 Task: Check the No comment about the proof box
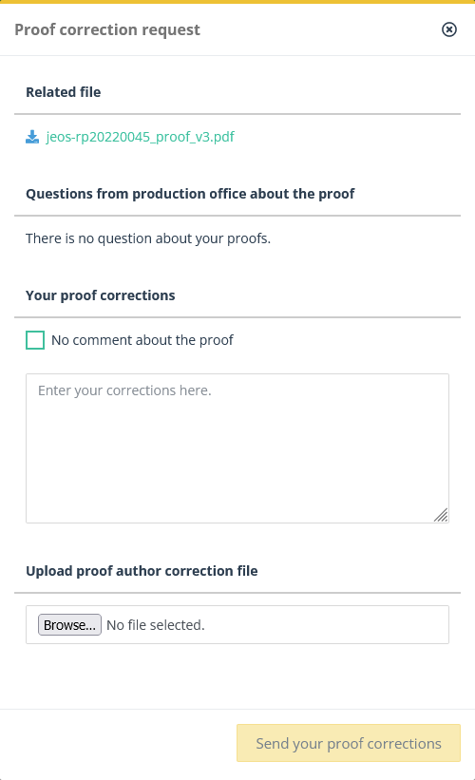click(35, 340)
